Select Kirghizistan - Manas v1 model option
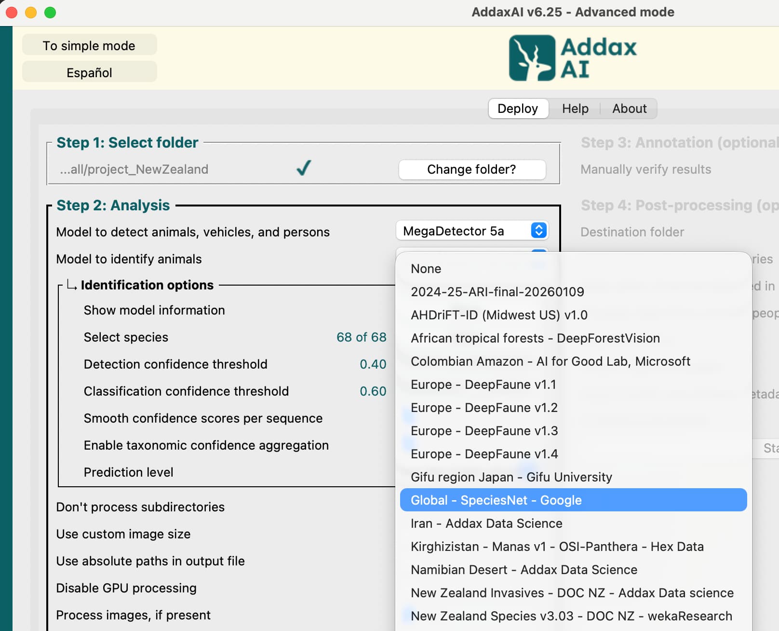The image size is (779, 631). pos(557,547)
